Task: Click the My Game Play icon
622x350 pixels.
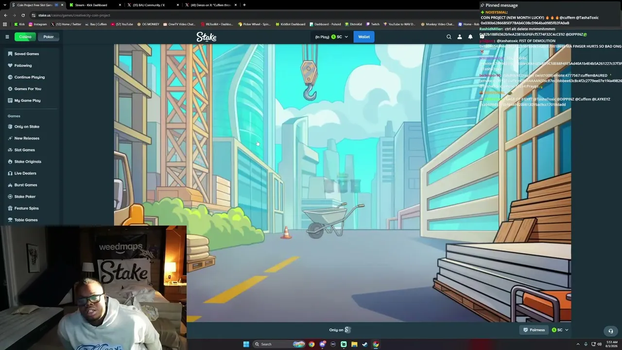Action: (x=10, y=101)
